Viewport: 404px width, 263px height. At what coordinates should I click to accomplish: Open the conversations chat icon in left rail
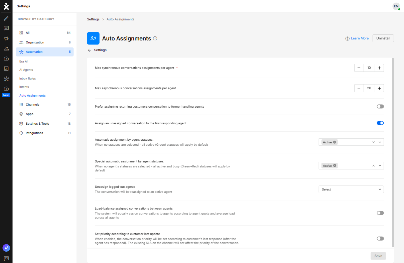[x=6, y=28]
